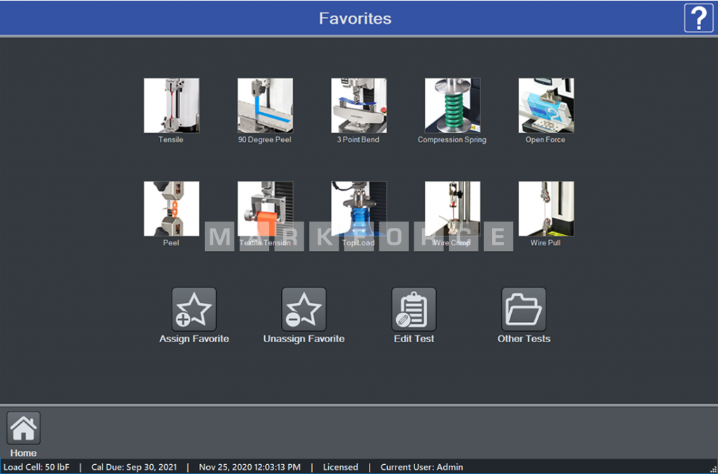The image size is (718, 474).
Task: Open the Edit Test clipboard icon
Action: click(x=414, y=309)
